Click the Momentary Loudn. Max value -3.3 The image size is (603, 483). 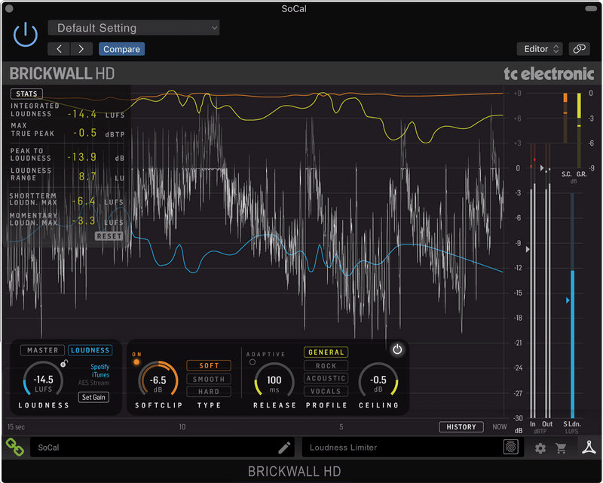point(84,220)
